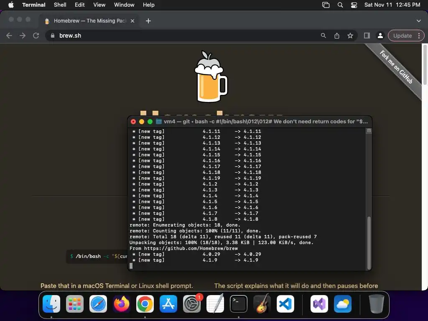Open Firefox from the Dock
This screenshot has width=428, height=321.
point(122,304)
